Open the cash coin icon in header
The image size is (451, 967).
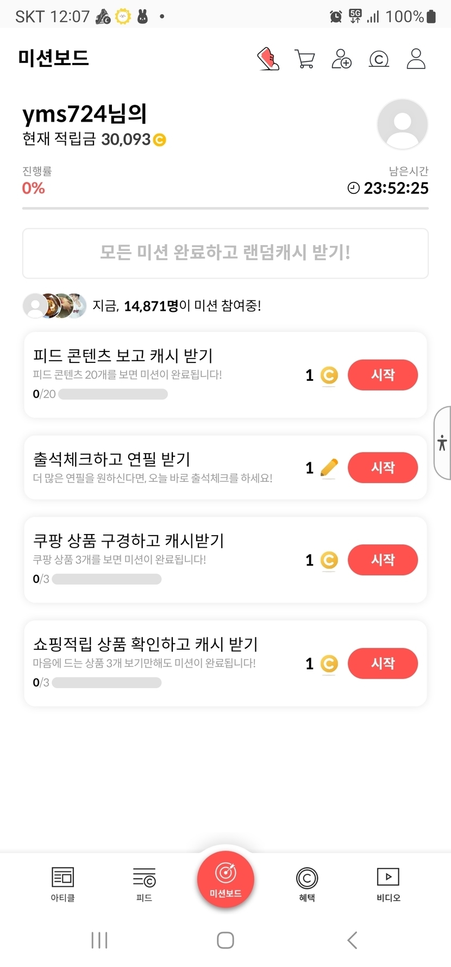coord(379,59)
